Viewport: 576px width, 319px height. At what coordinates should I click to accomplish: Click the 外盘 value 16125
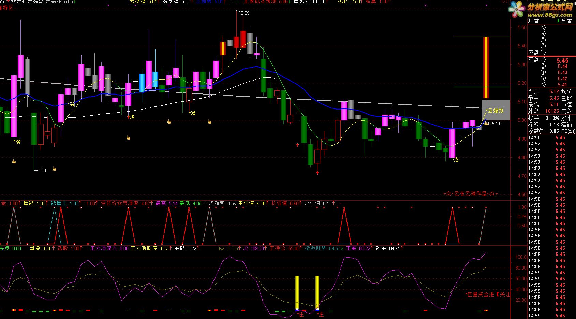(x=552, y=111)
